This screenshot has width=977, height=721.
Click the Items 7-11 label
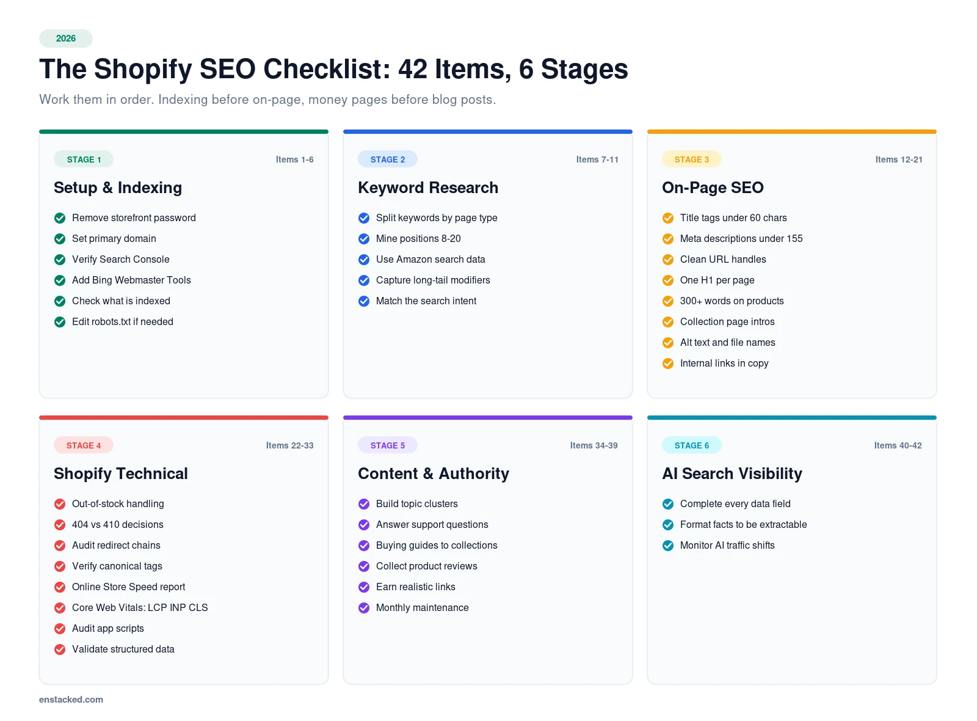click(x=597, y=159)
